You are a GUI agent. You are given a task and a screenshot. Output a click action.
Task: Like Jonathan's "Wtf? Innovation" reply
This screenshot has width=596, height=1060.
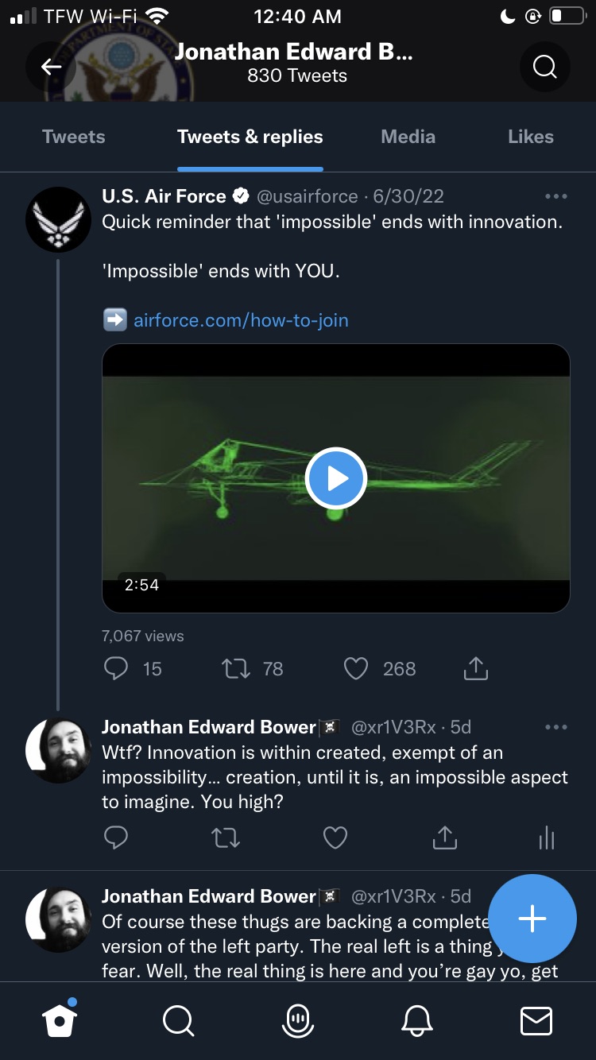335,838
